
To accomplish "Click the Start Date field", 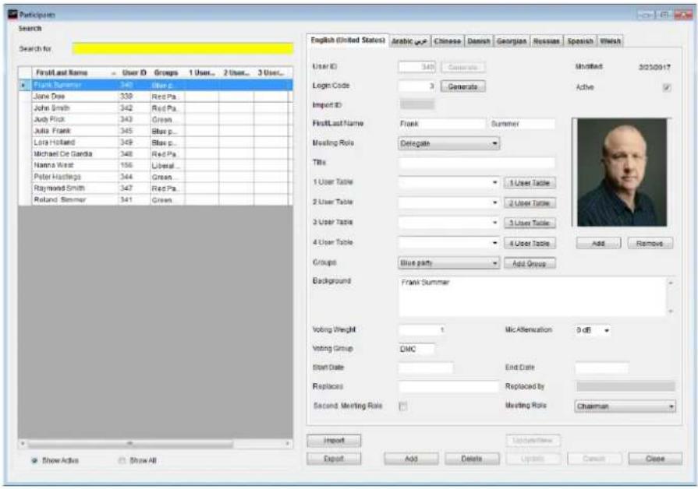I will (426, 368).
